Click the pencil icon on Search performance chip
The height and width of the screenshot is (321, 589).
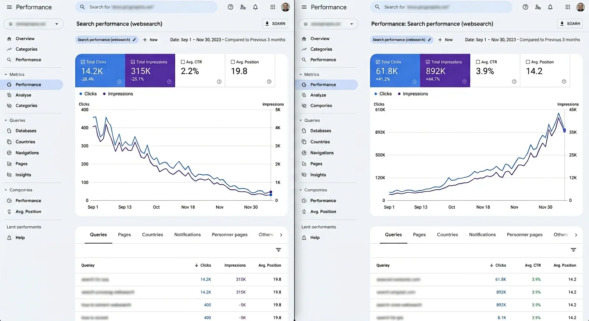click(x=134, y=39)
